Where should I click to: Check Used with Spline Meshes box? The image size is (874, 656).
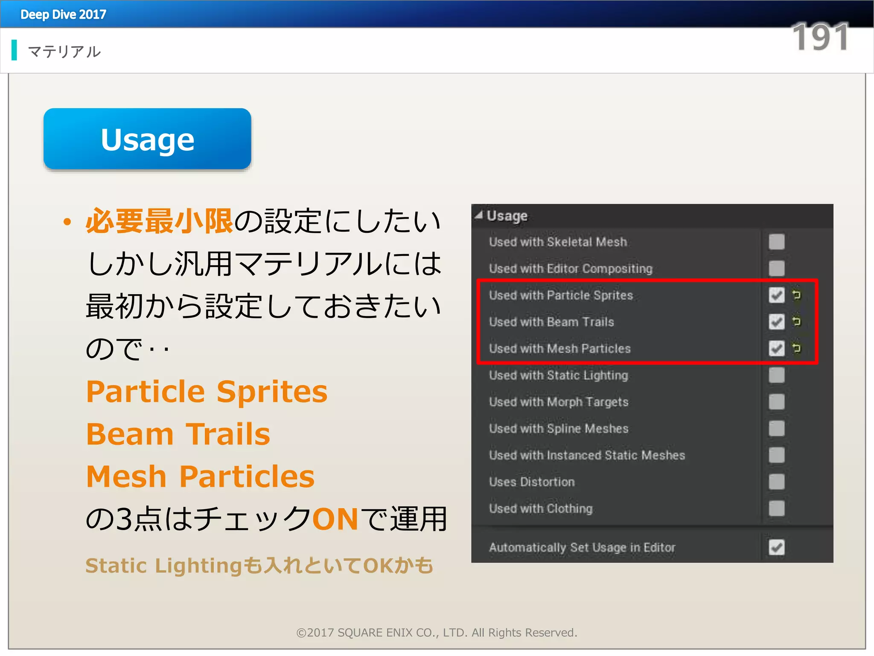pyautogui.click(x=776, y=428)
